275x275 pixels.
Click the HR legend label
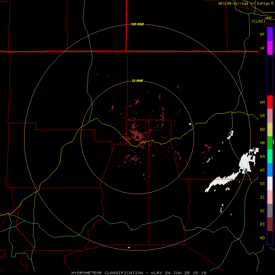(262, 143)
